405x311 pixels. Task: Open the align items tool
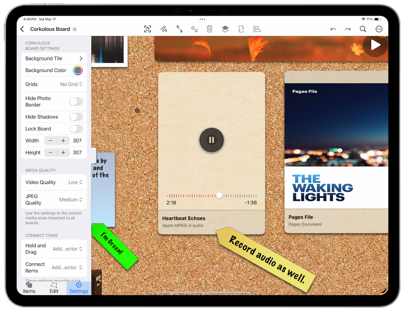(257, 29)
